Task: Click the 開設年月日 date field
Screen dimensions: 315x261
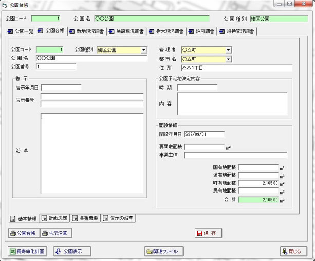Action: tap(203, 134)
